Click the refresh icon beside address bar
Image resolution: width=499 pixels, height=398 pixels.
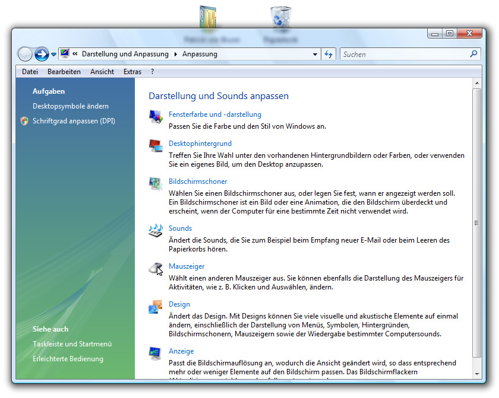[x=329, y=54]
